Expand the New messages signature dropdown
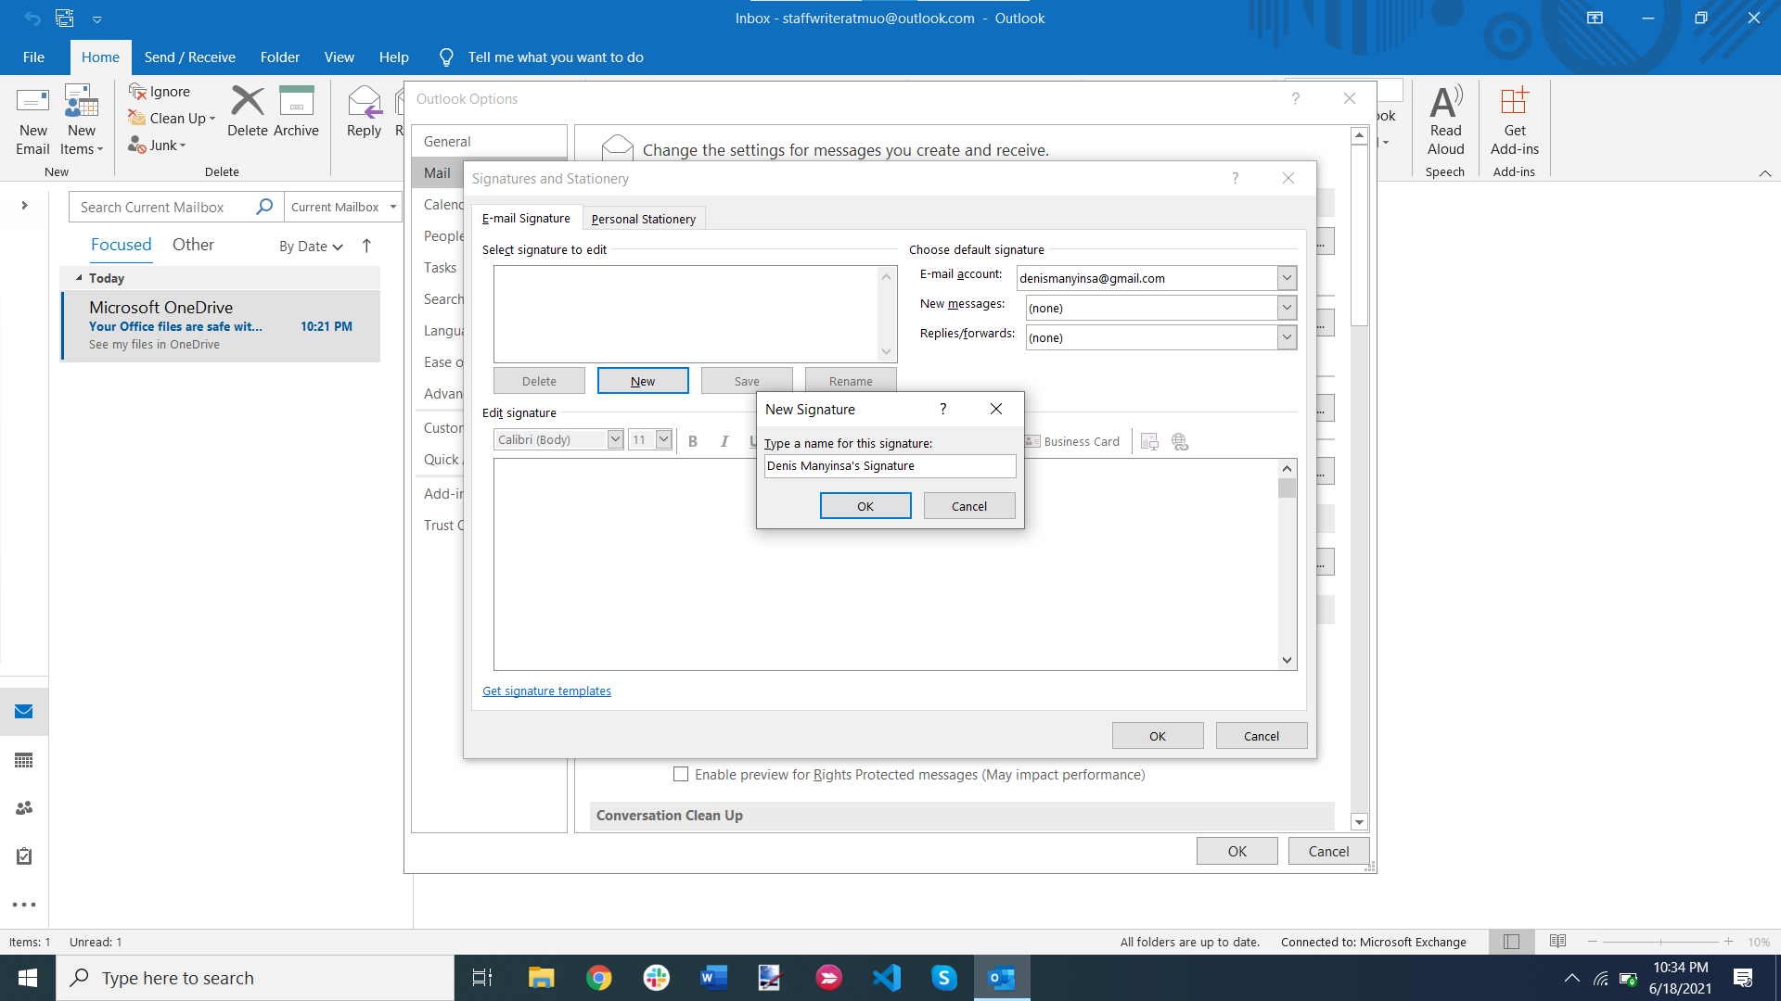1781x1001 pixels. 1287,307
